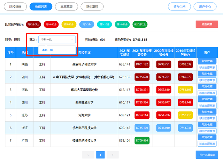
Task: Click the 答考生问 button
Action: pos(179,7)
